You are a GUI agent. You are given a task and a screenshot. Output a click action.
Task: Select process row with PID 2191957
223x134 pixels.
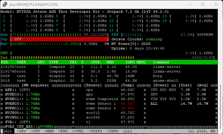point(109,67)
